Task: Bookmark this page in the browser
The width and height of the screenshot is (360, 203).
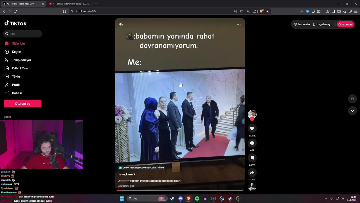Action: coord(64,11)
